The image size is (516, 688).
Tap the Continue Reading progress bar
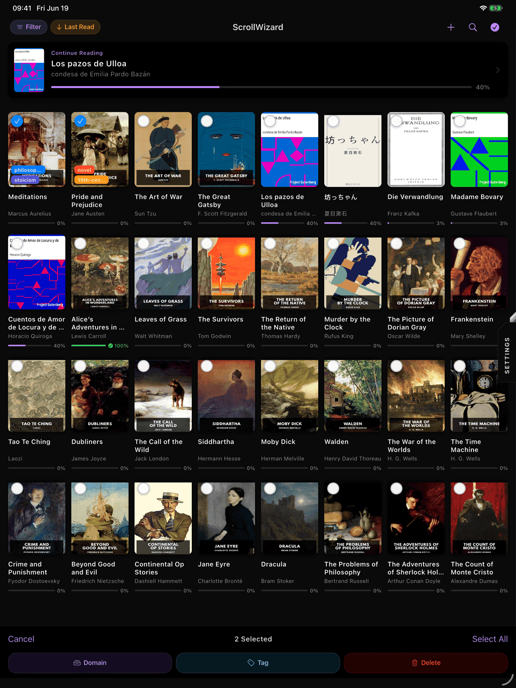(x=261, y=87)
